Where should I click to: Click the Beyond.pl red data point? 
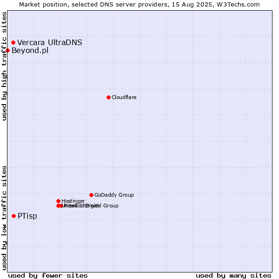[7, 51]
